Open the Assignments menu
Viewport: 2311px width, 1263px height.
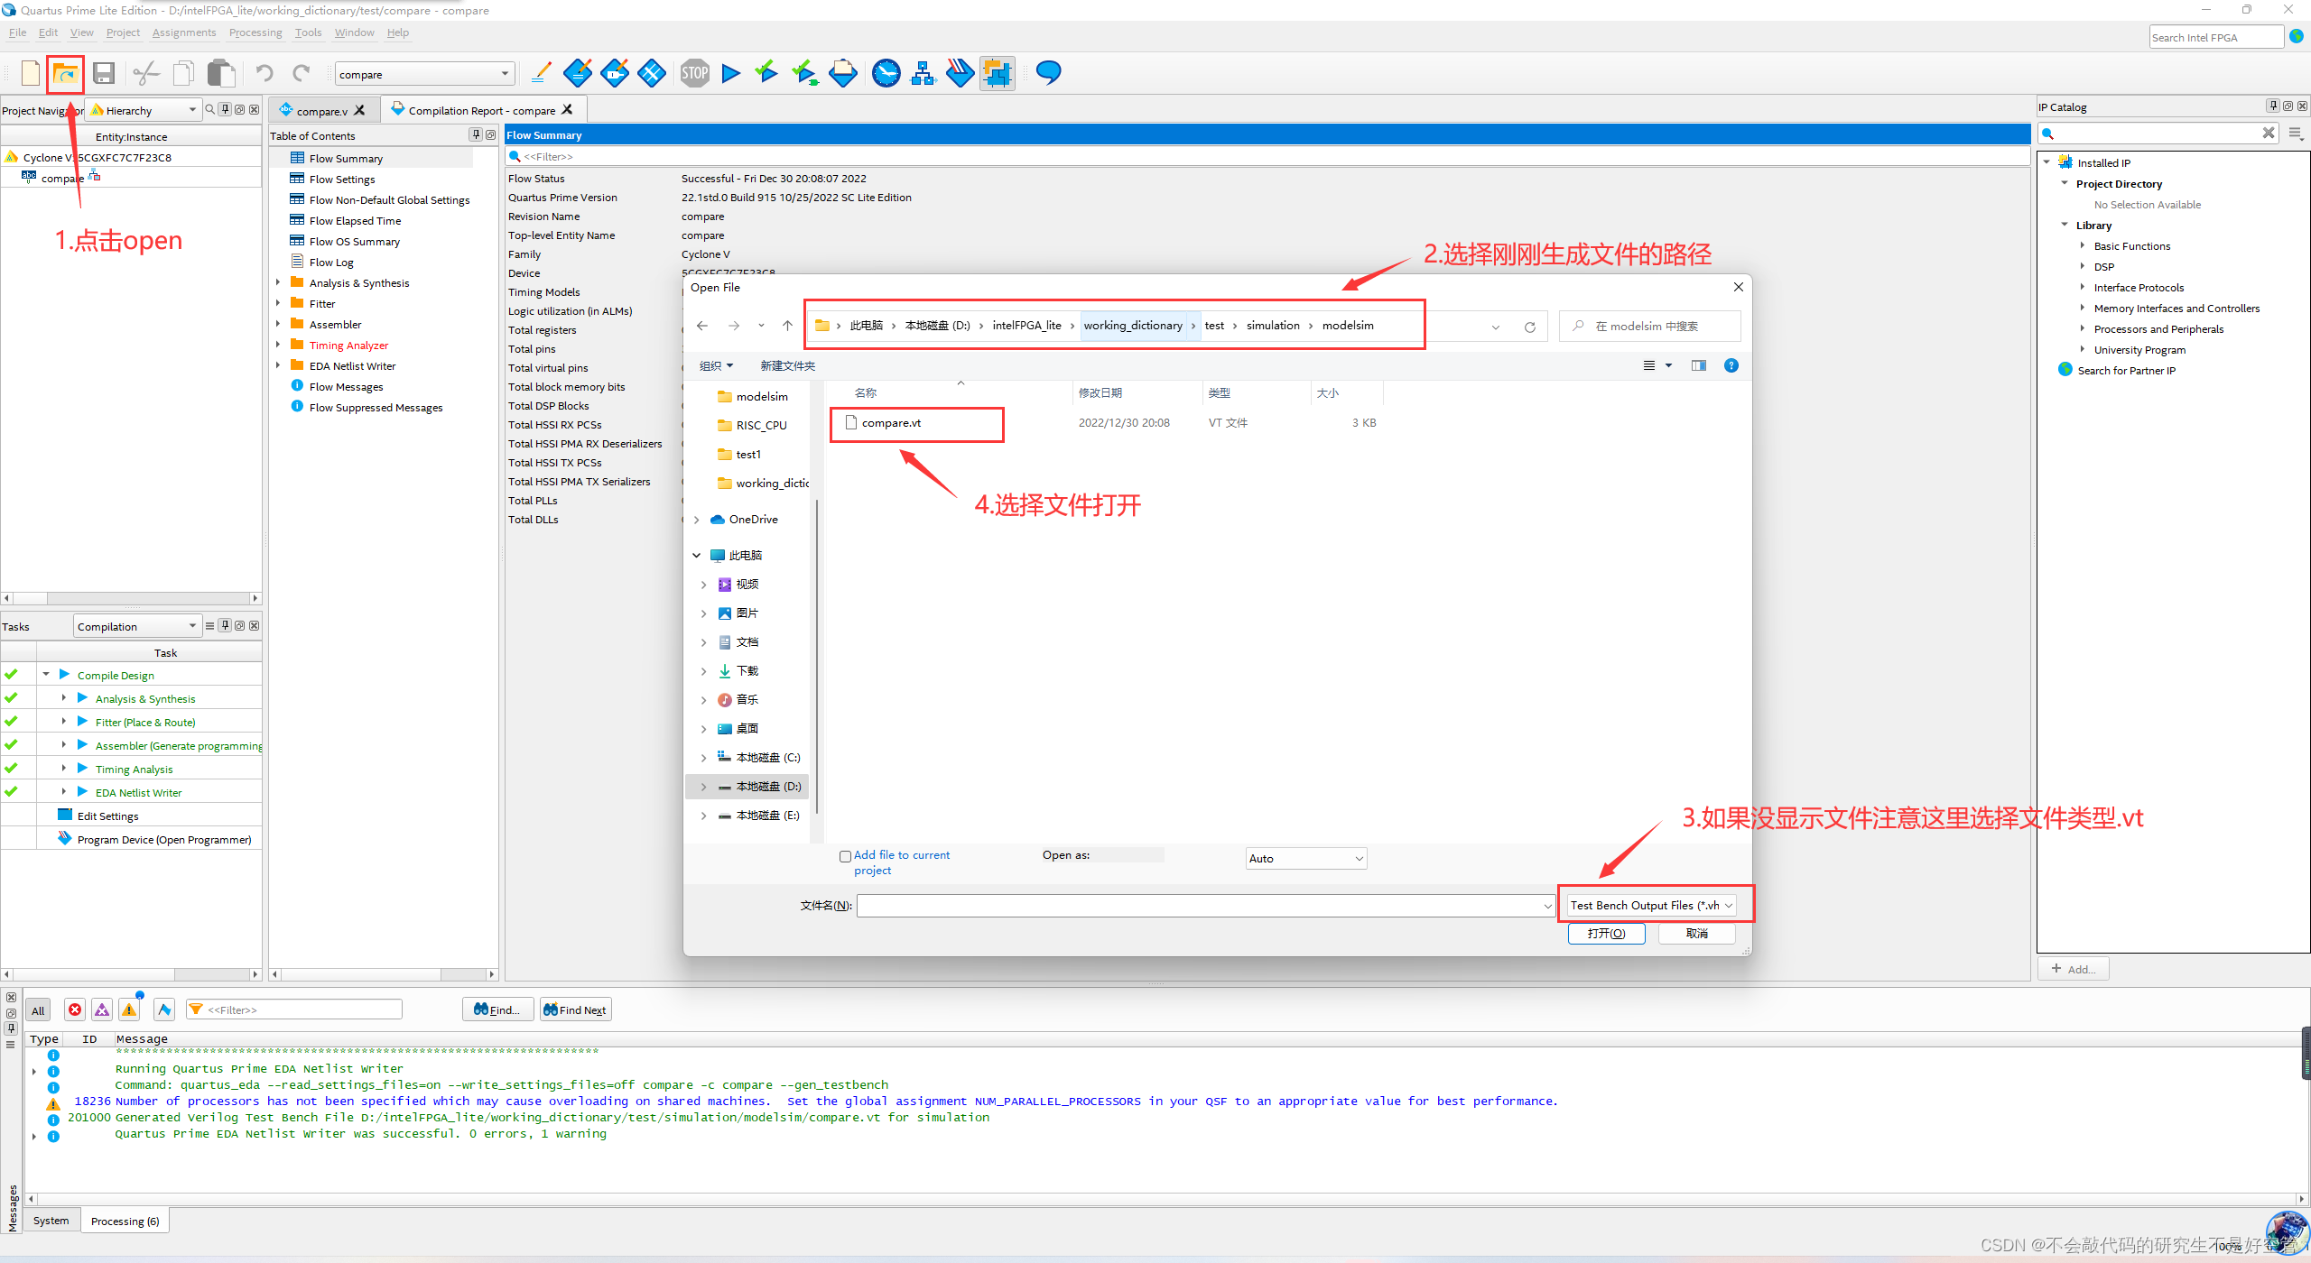183,32
